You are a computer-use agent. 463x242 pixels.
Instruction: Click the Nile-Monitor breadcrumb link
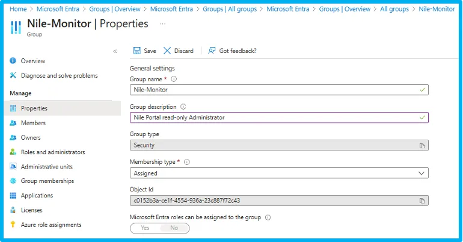click(x=437, y=9)
